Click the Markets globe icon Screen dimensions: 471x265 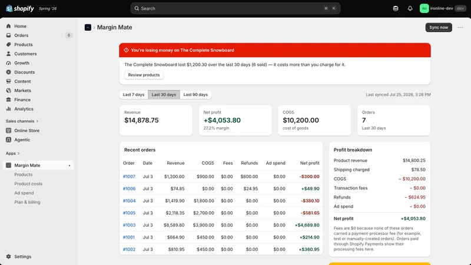coord(8,91)
